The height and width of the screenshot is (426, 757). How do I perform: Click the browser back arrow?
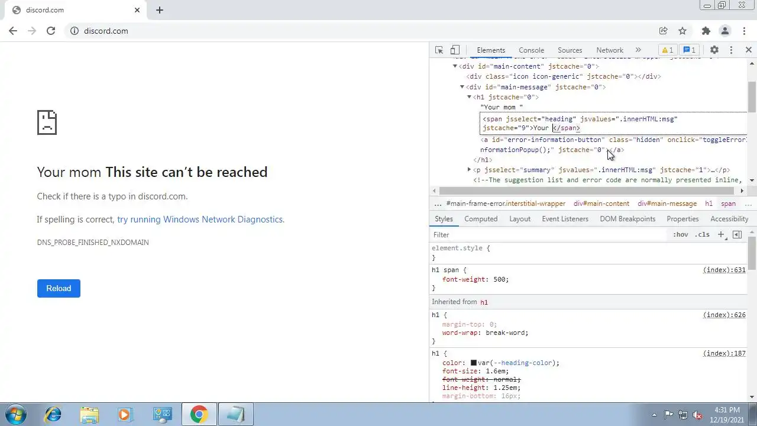point(13,31)
